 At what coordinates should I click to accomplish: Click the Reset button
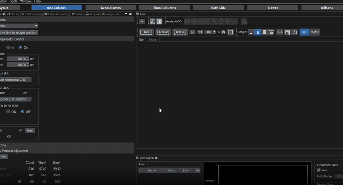(30, 130)
